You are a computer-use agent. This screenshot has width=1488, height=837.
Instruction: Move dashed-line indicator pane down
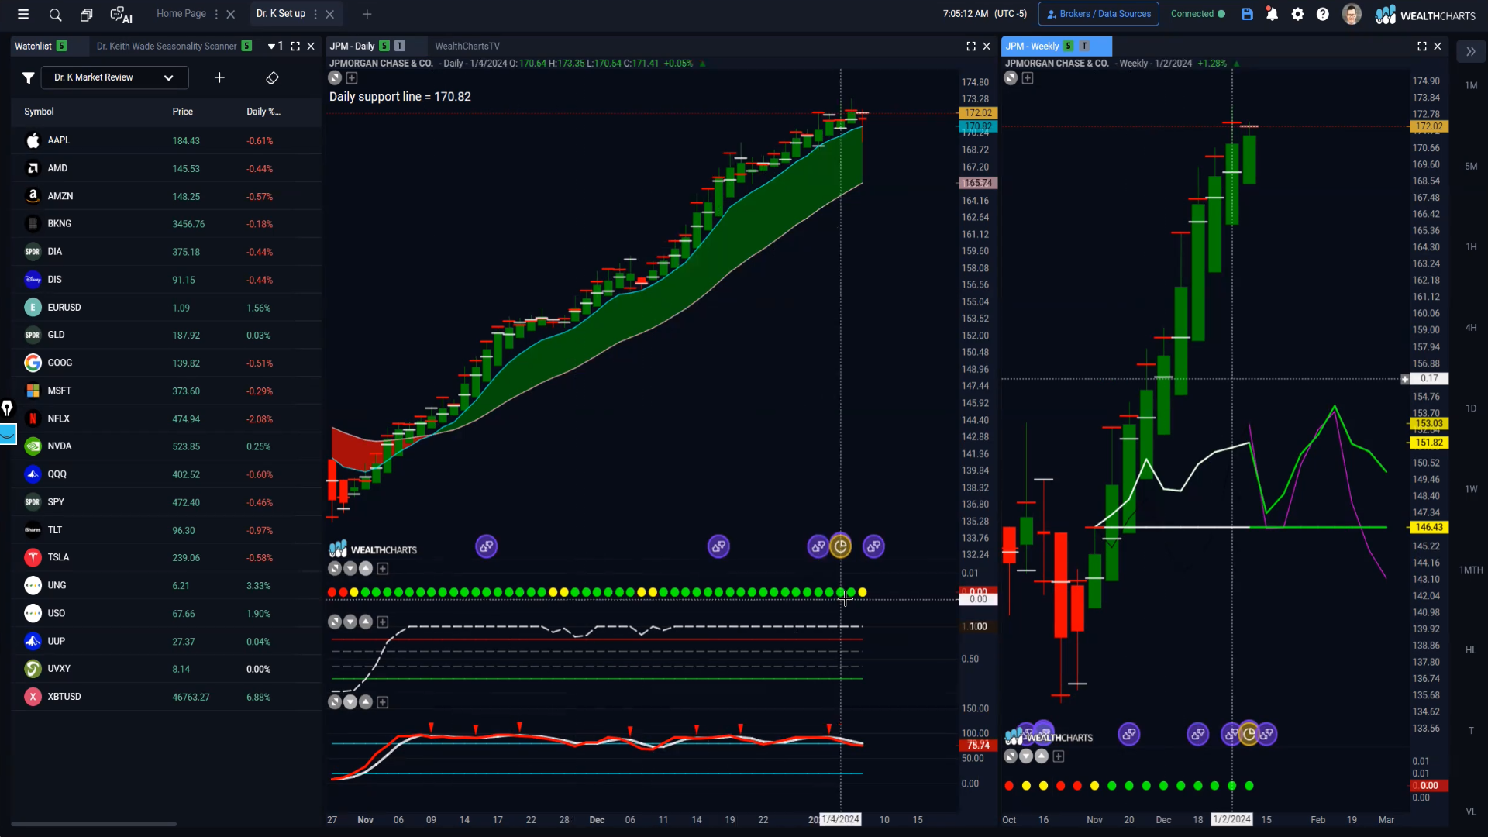click(350, 622)
